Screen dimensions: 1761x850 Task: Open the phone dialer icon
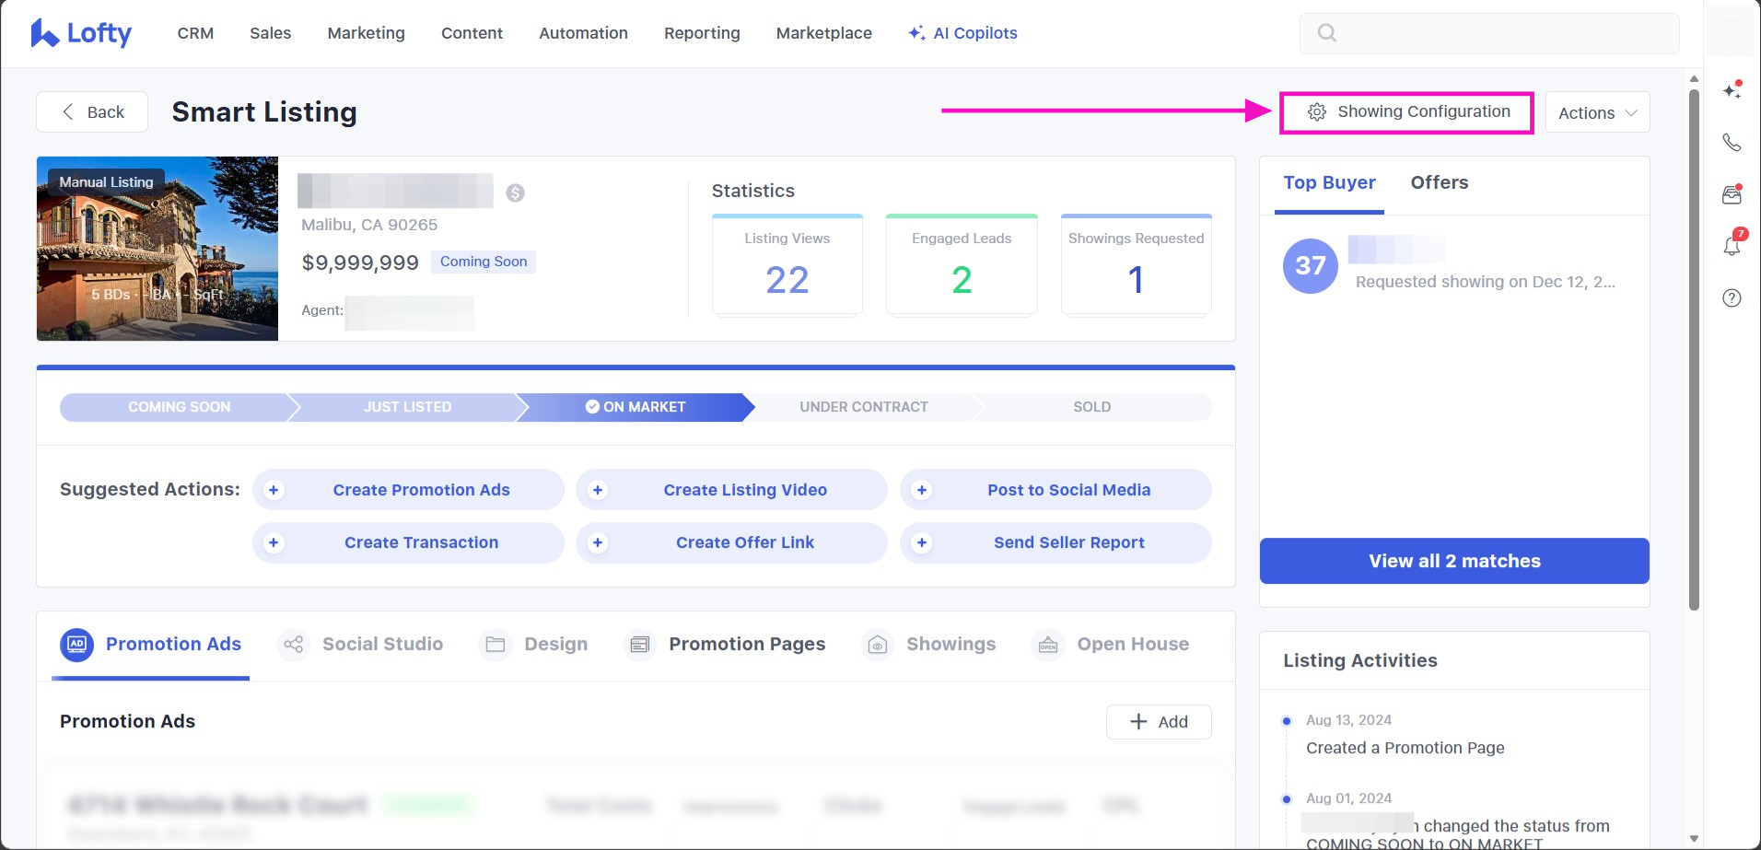click(x=1732, y=143)
